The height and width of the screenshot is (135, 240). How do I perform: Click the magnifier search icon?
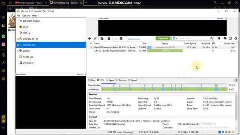tap(211, 38)
